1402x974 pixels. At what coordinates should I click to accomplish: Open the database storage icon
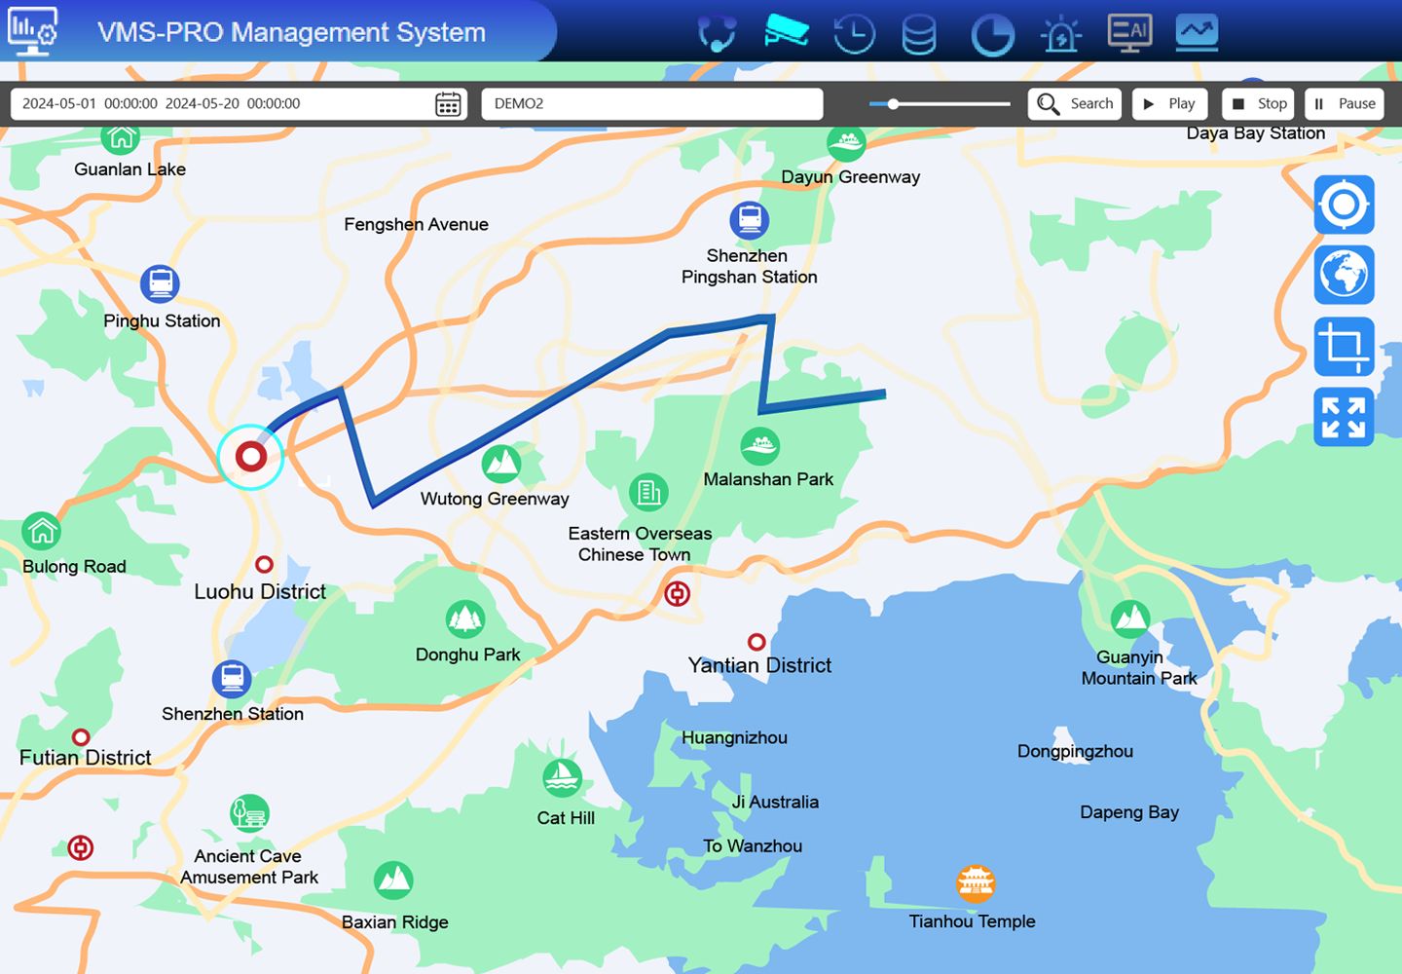[919, 31]
